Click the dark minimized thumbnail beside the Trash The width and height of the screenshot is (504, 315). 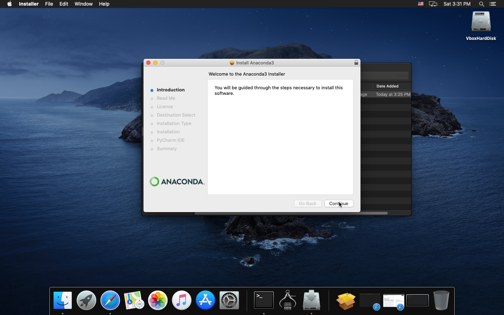(x=418, y=300)
